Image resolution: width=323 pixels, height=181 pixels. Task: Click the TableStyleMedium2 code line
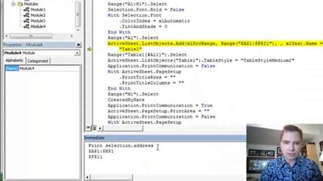coord(201,60)
